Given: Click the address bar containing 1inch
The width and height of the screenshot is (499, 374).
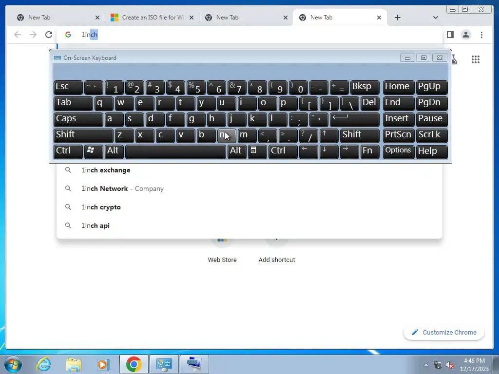Looking at the screenshot, I should (249, 35).
